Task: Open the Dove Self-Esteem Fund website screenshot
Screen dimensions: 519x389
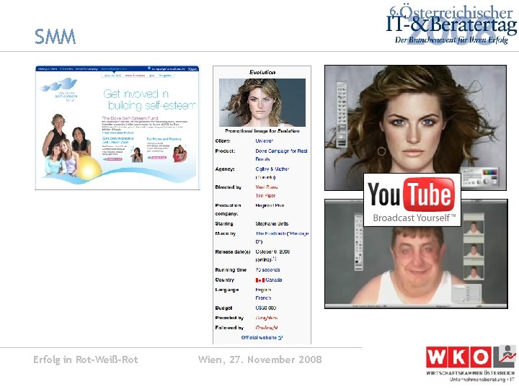Action: click(117, 128)
